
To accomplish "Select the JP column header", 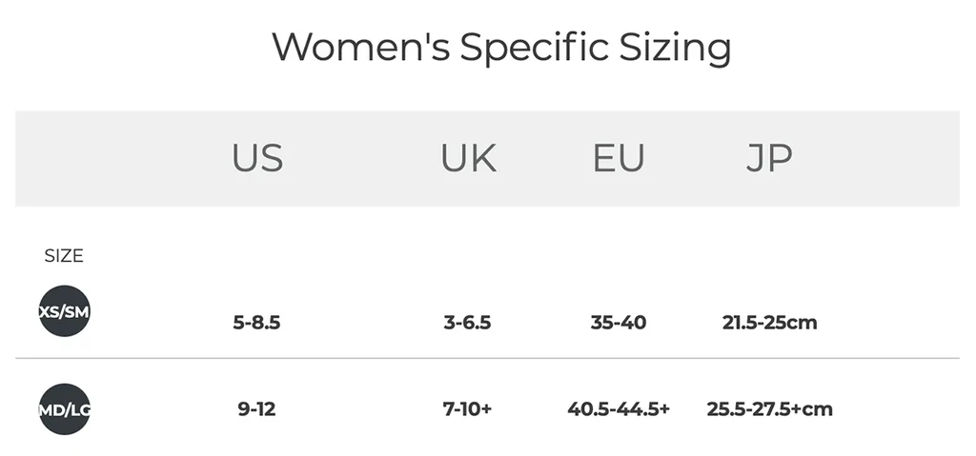I will tap(768, 159).
